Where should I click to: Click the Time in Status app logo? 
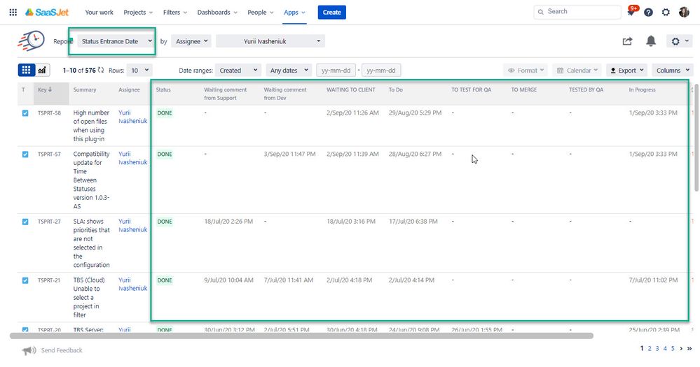pos(32,41)
